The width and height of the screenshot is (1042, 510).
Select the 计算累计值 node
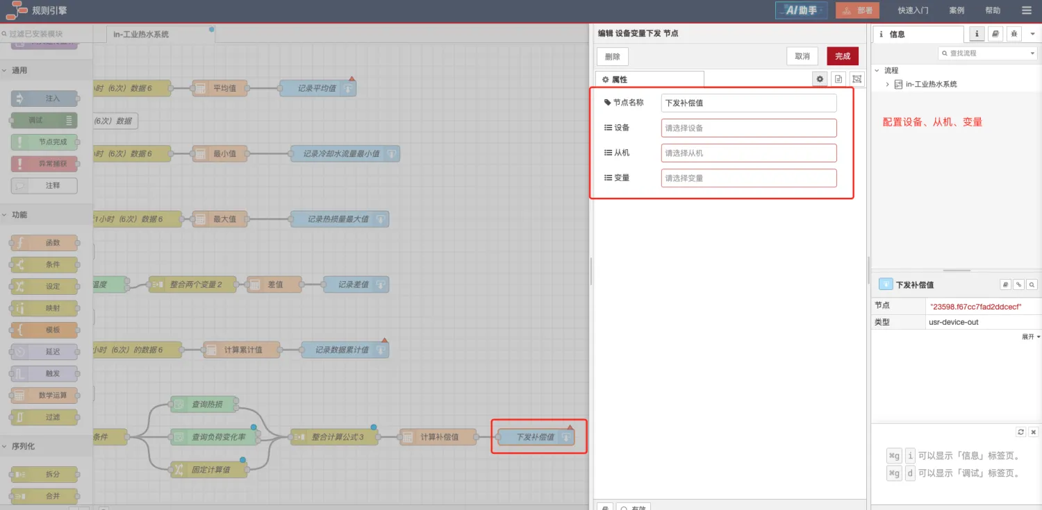[x=242, y=350]
